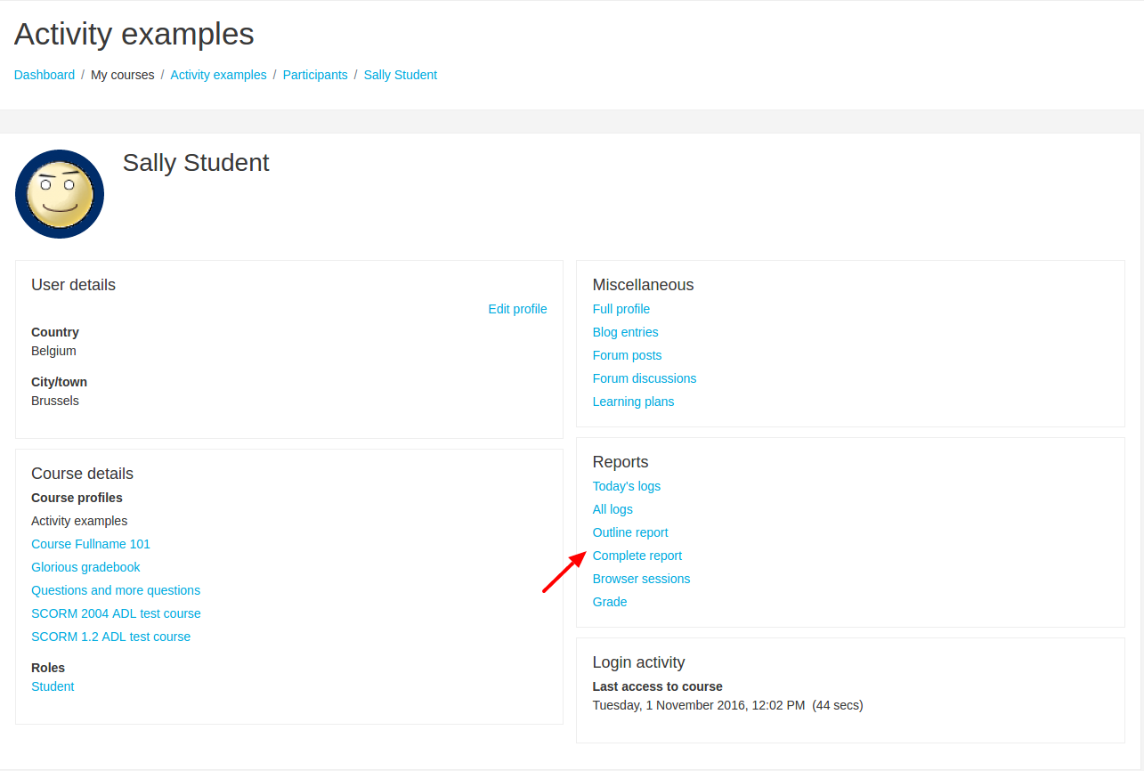Click the Edit profile link
Image resolution: width=1144 pixels, height=771 pixels.
coord(517,309)
